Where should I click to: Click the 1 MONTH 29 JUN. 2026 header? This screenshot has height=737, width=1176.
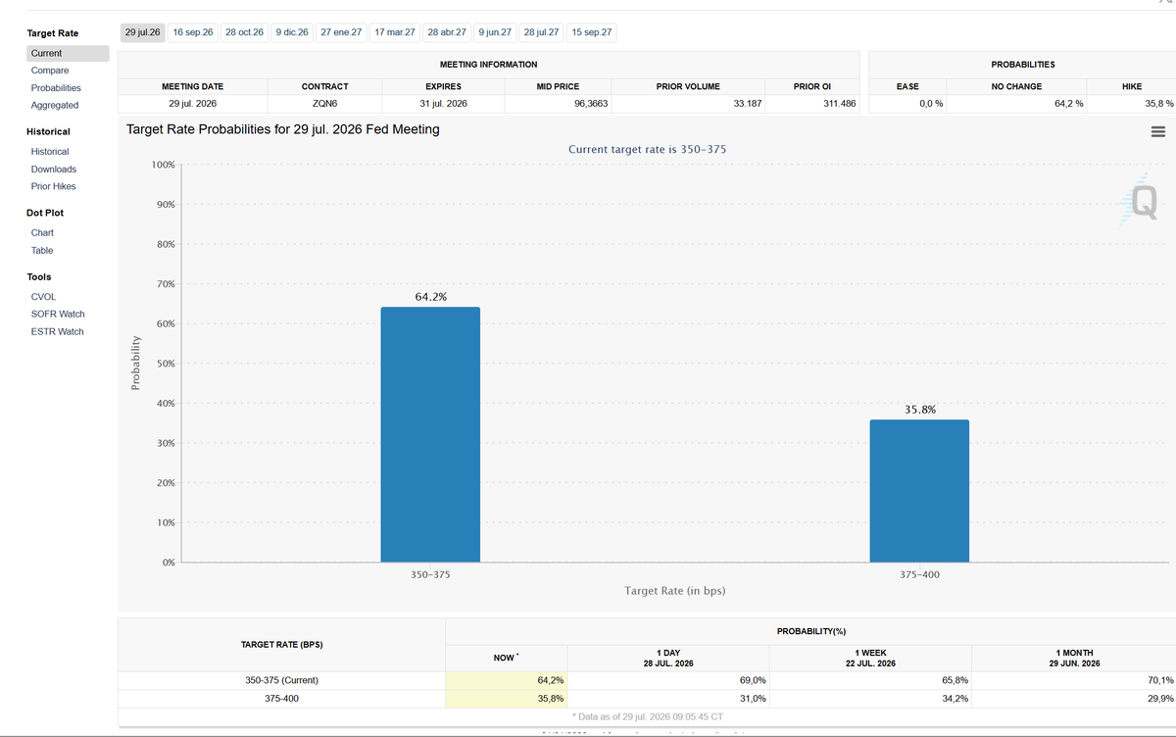(1074, 658)
